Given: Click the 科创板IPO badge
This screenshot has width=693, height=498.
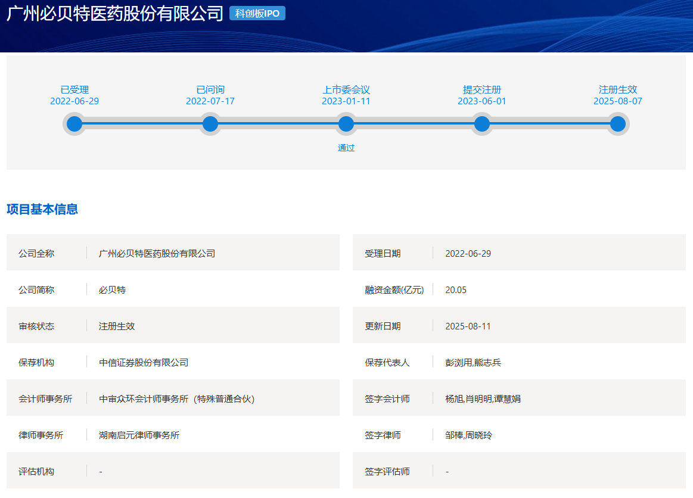Looking at the screenshot, I should click(x=257, y=14).
